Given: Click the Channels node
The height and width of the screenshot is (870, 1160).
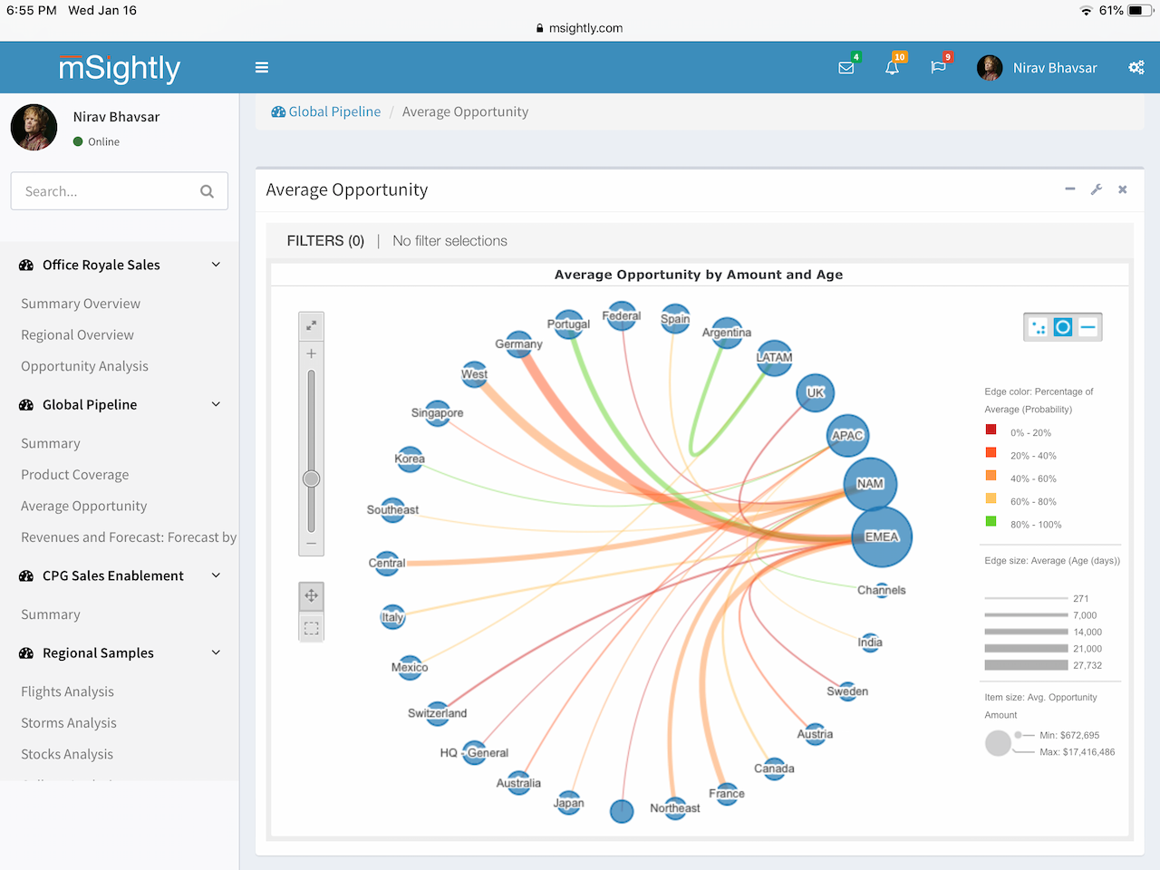Looking at the screenshot, I should click(882, 590).
